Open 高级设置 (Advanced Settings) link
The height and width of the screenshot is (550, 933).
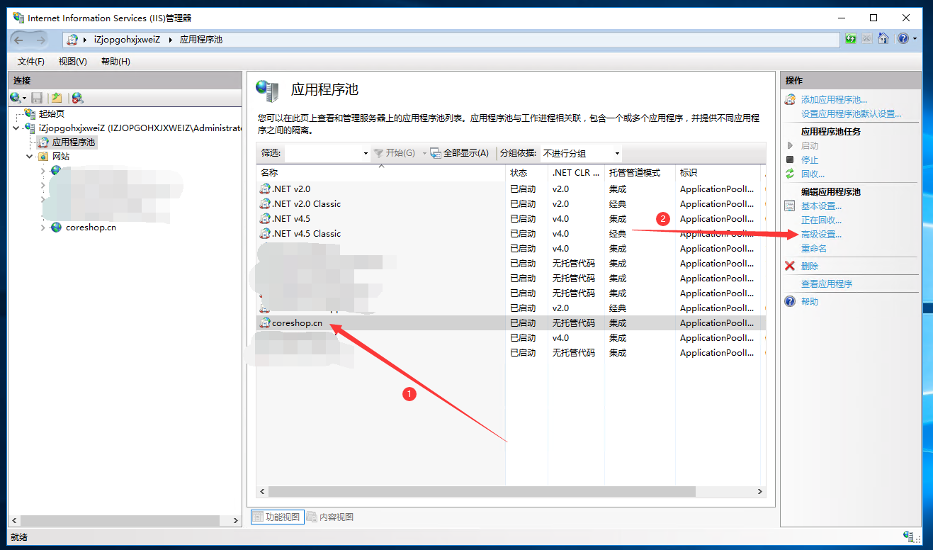point(821,234)
